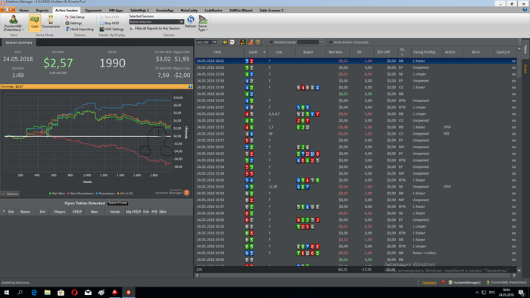Image resolution: width=530 pixels, height=298 pixels.
Task: Open the Selected Session dropdown
Action: coord(157,22)
